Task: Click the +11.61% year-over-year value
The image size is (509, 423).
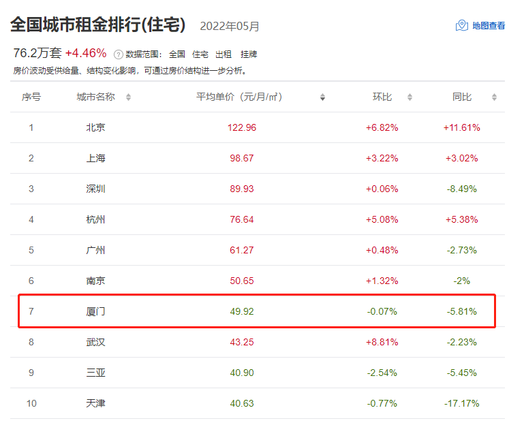Action: click(x=462, y=127)
